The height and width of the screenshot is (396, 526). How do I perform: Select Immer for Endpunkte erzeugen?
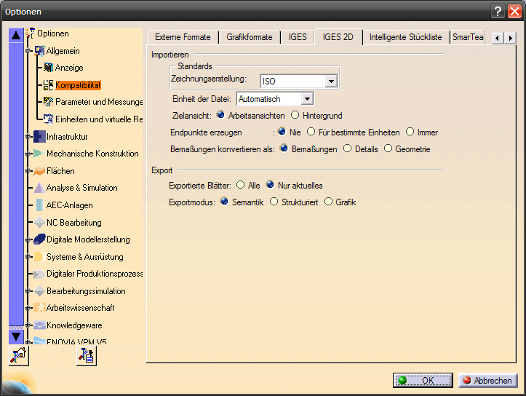point(410,132)
